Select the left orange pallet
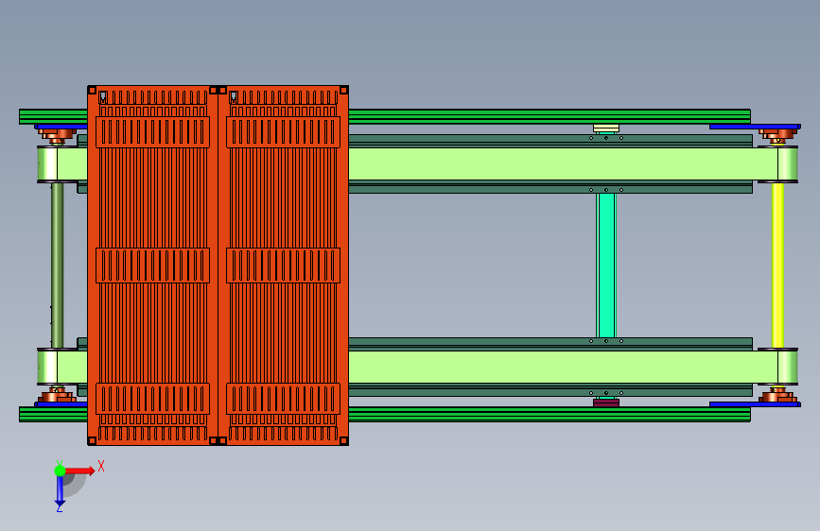Viewport: 820px width, 531px height. click(x=152, y=265)
